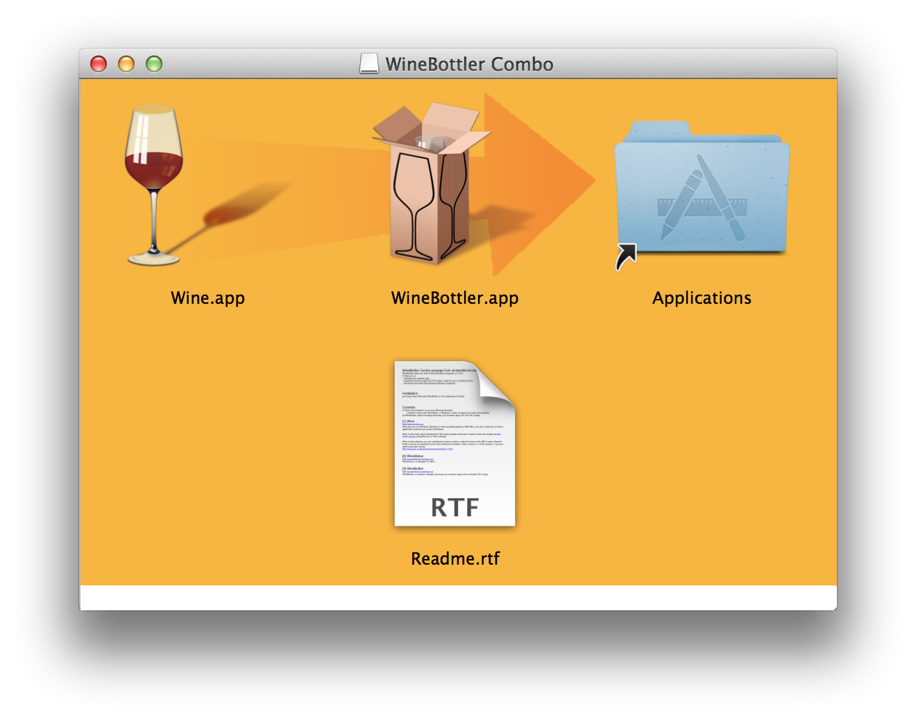Click the Applications folder name label
This screenshot has height=720, width=916.
pyautogui.click(x=702, y=298)
